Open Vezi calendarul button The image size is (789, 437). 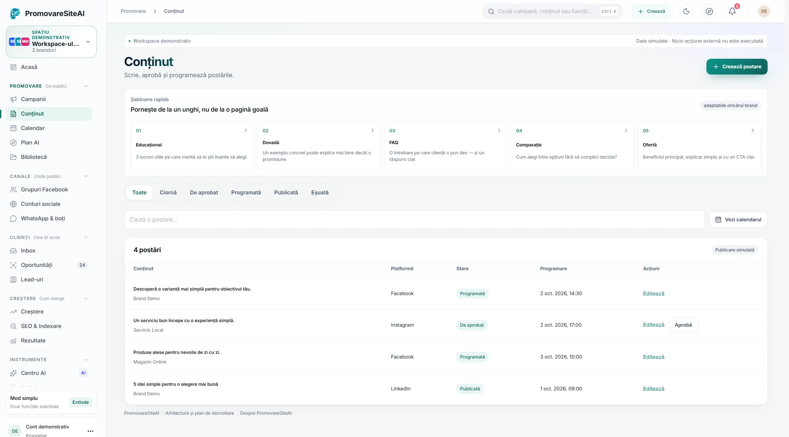tap(738, 220)
